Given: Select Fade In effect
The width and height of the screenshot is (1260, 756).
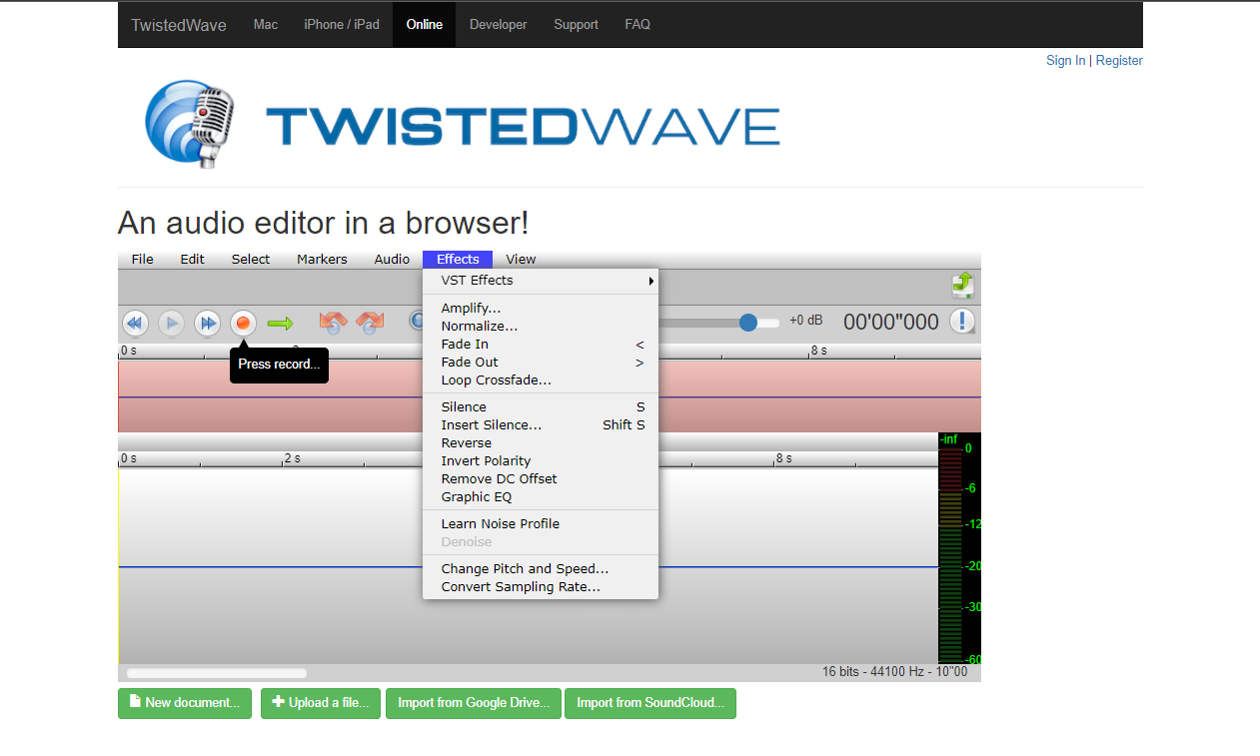Looking at the screenshot, I should pos(541,345).
